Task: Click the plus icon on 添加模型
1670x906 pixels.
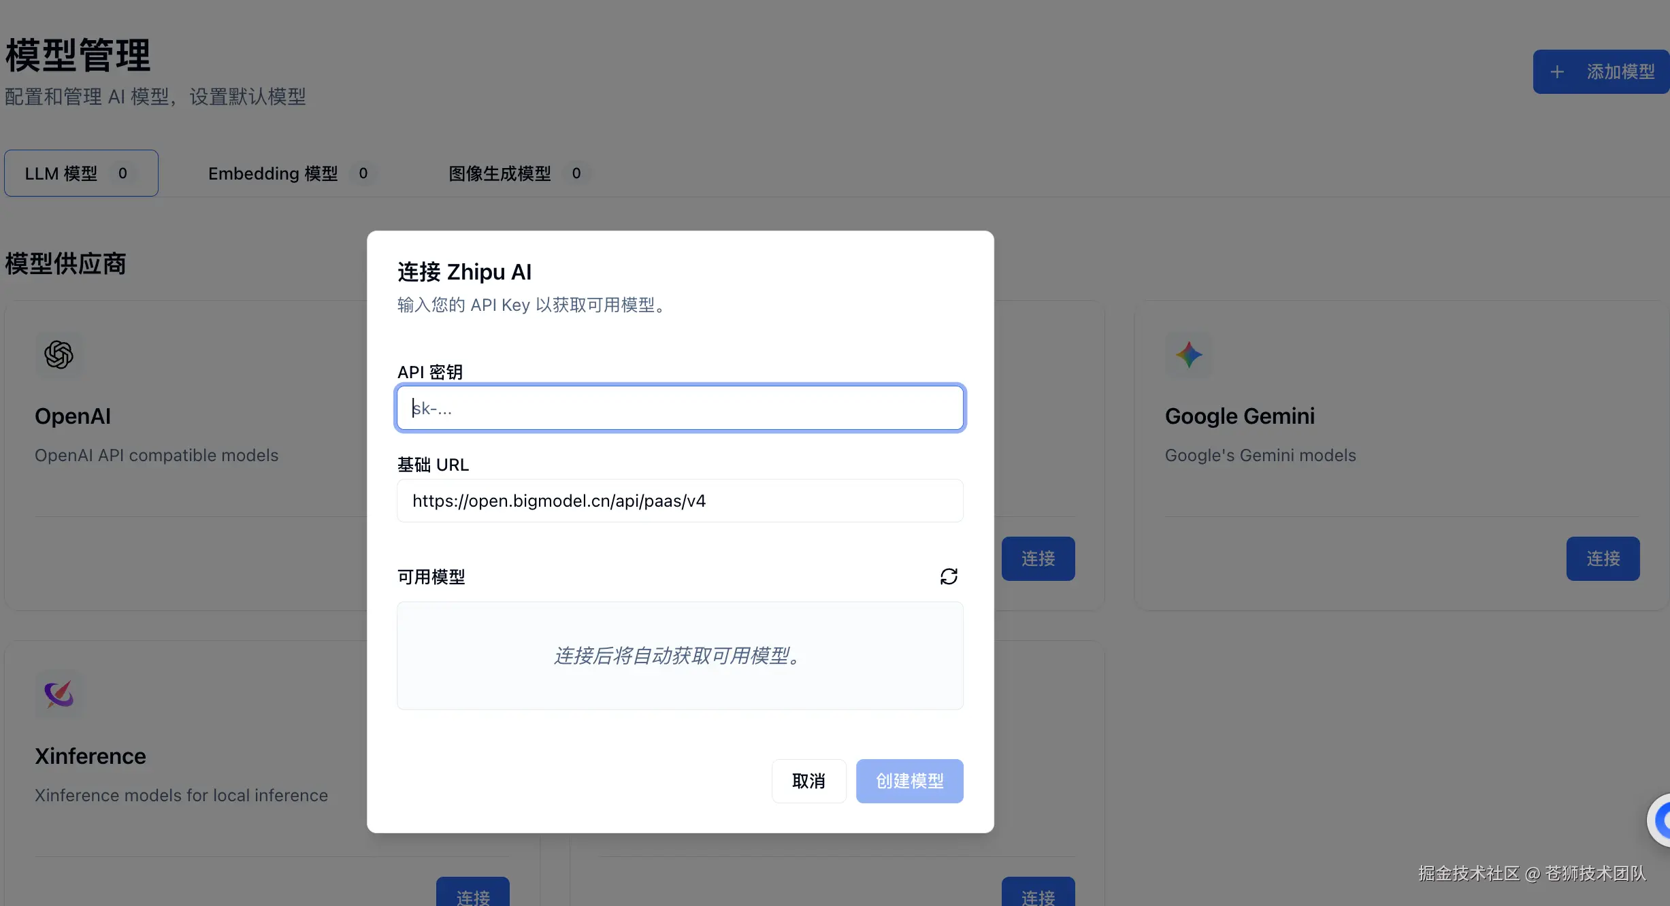Action: (1557, 72)
